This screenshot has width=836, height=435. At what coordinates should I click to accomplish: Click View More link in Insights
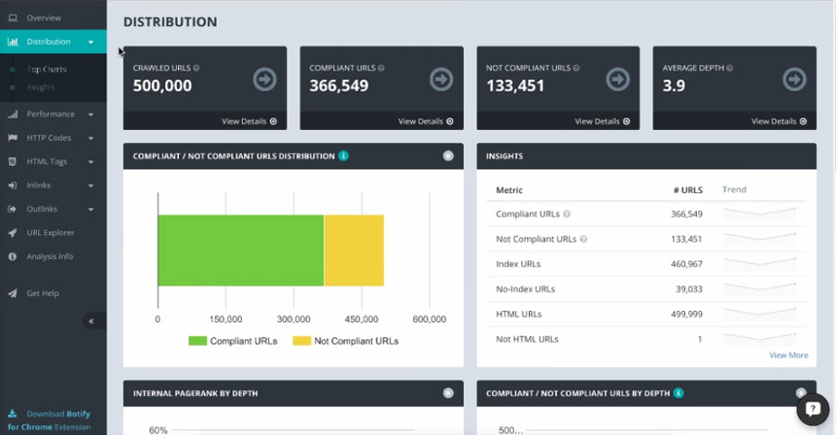(x=788, y=355)
